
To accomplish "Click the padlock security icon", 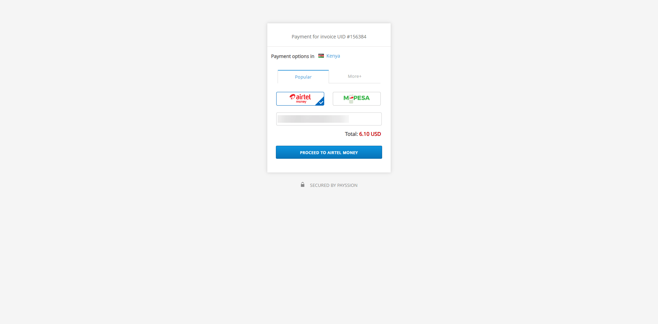I will coord(303,185).
